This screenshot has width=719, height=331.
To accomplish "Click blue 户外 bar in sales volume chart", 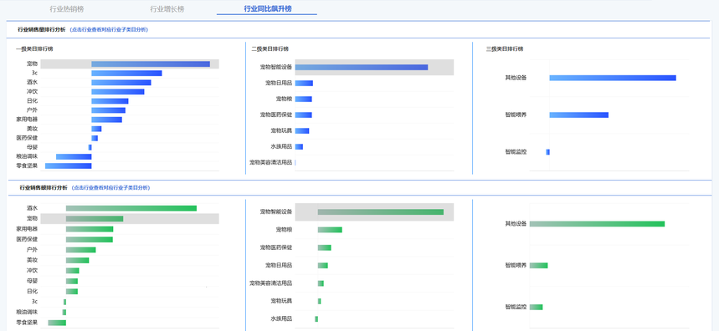I will pos(108,110).
